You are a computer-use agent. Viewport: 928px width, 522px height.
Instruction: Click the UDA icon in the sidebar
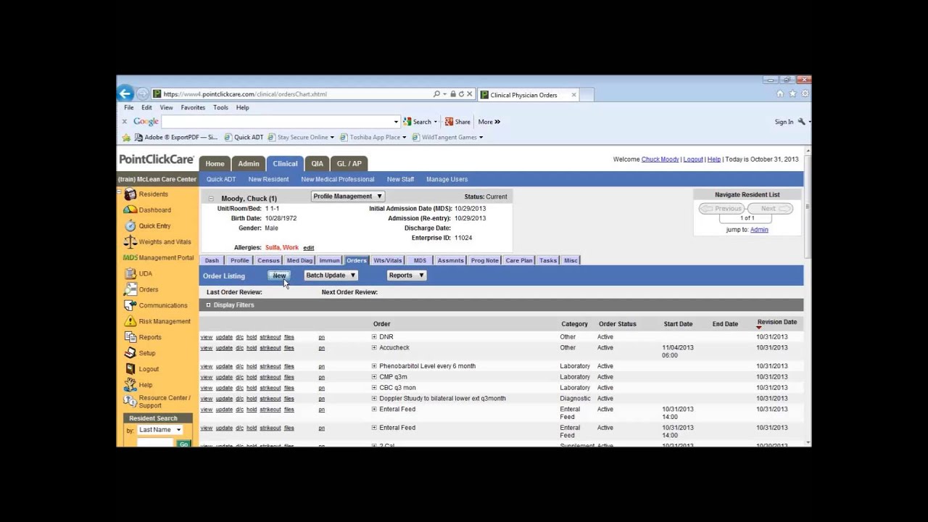(x=130, y=274)
